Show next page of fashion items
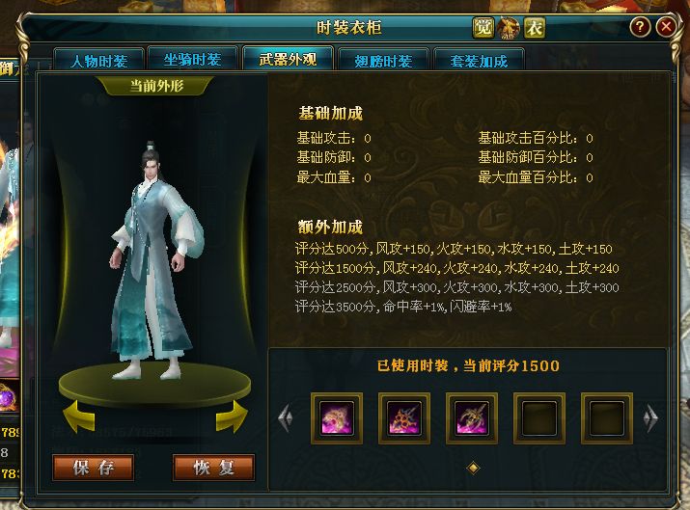The width and height of the screenshot is (690, 510). pyautogui.click(x=650, y=418)
